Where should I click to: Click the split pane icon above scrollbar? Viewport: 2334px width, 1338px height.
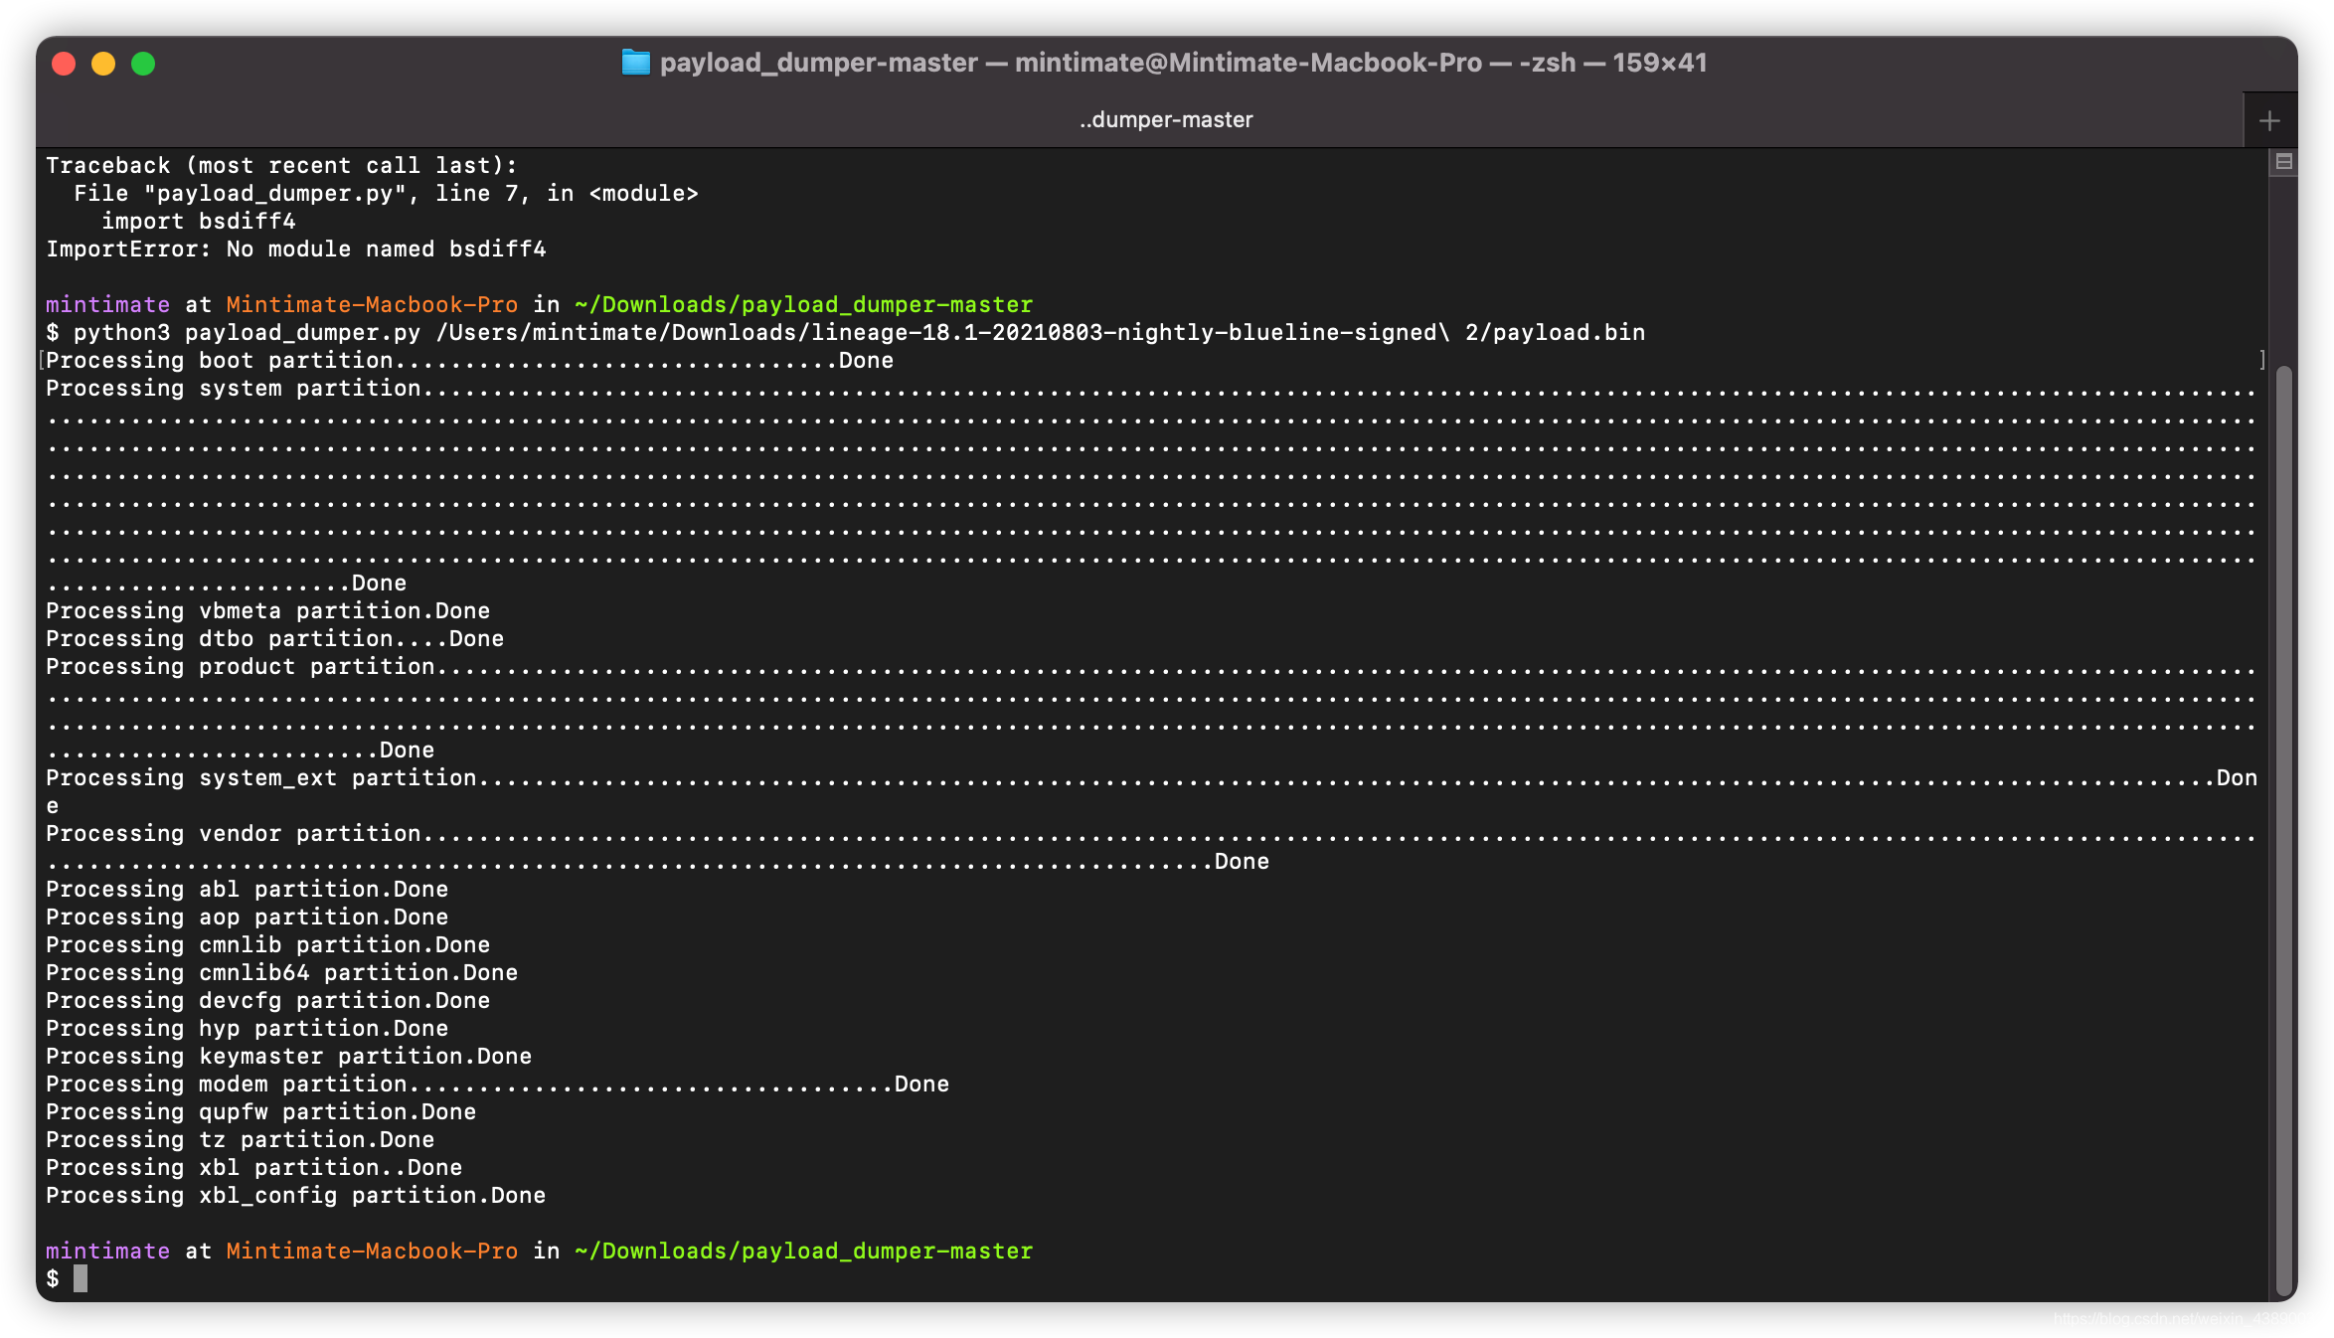coord(2283,162)
